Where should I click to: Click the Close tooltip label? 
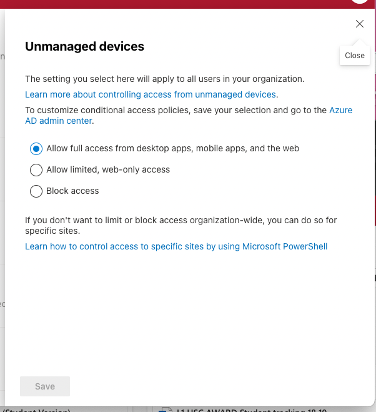click(355, 56)
